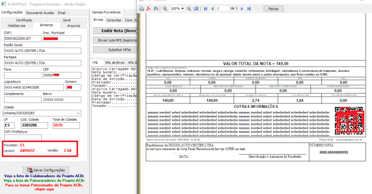Click the VALOR TOTAL DA NOTA text
372x194 pixels.
[256, 64]
